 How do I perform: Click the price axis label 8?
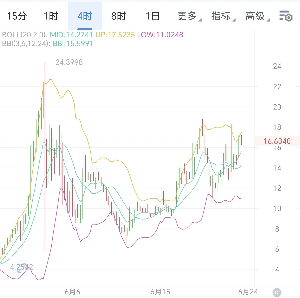click(277, 229)
